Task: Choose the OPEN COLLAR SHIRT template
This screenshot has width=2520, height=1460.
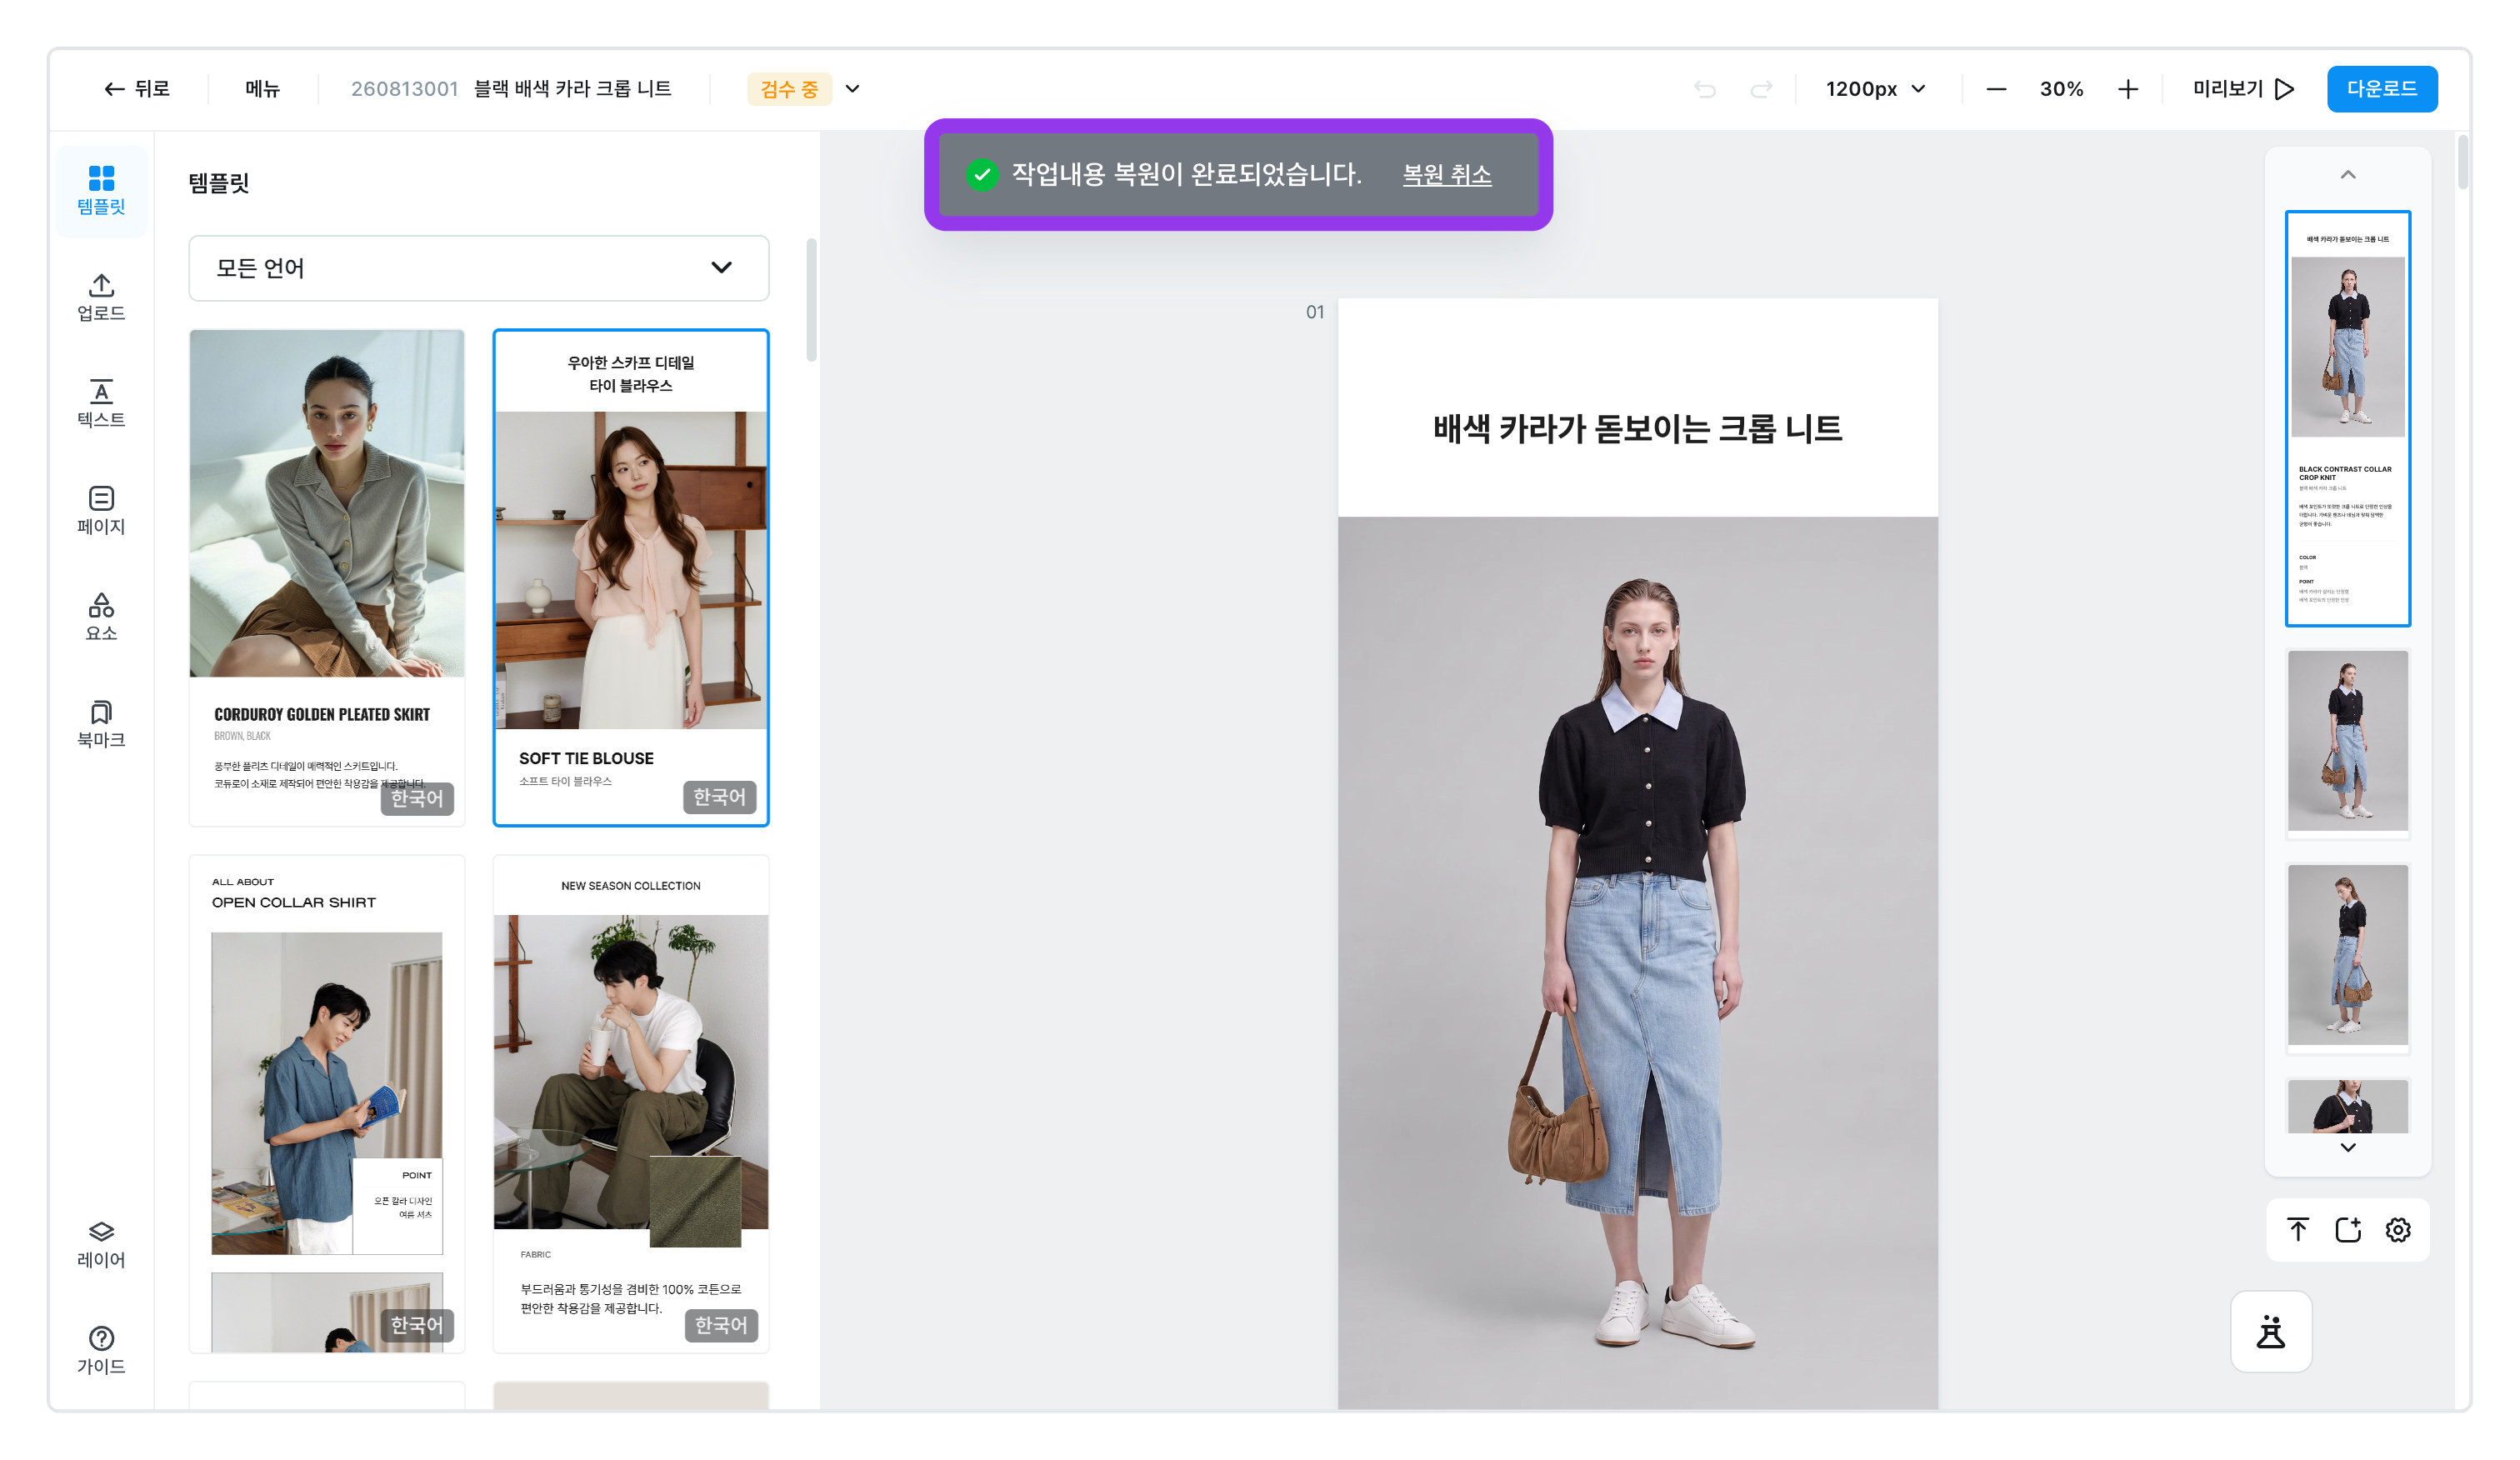Action: 327,1104
